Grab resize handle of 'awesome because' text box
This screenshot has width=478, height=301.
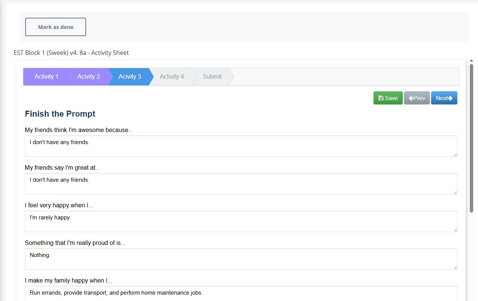click(455, 154)
